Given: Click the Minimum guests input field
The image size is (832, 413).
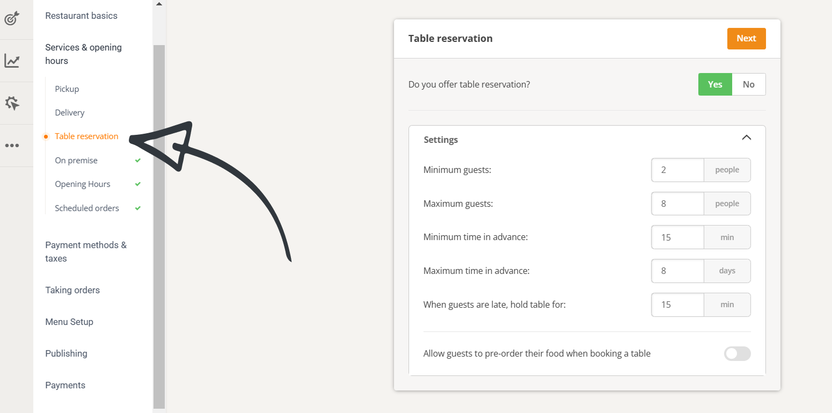Looking at the screenshot, I should [x=677, y=170].
